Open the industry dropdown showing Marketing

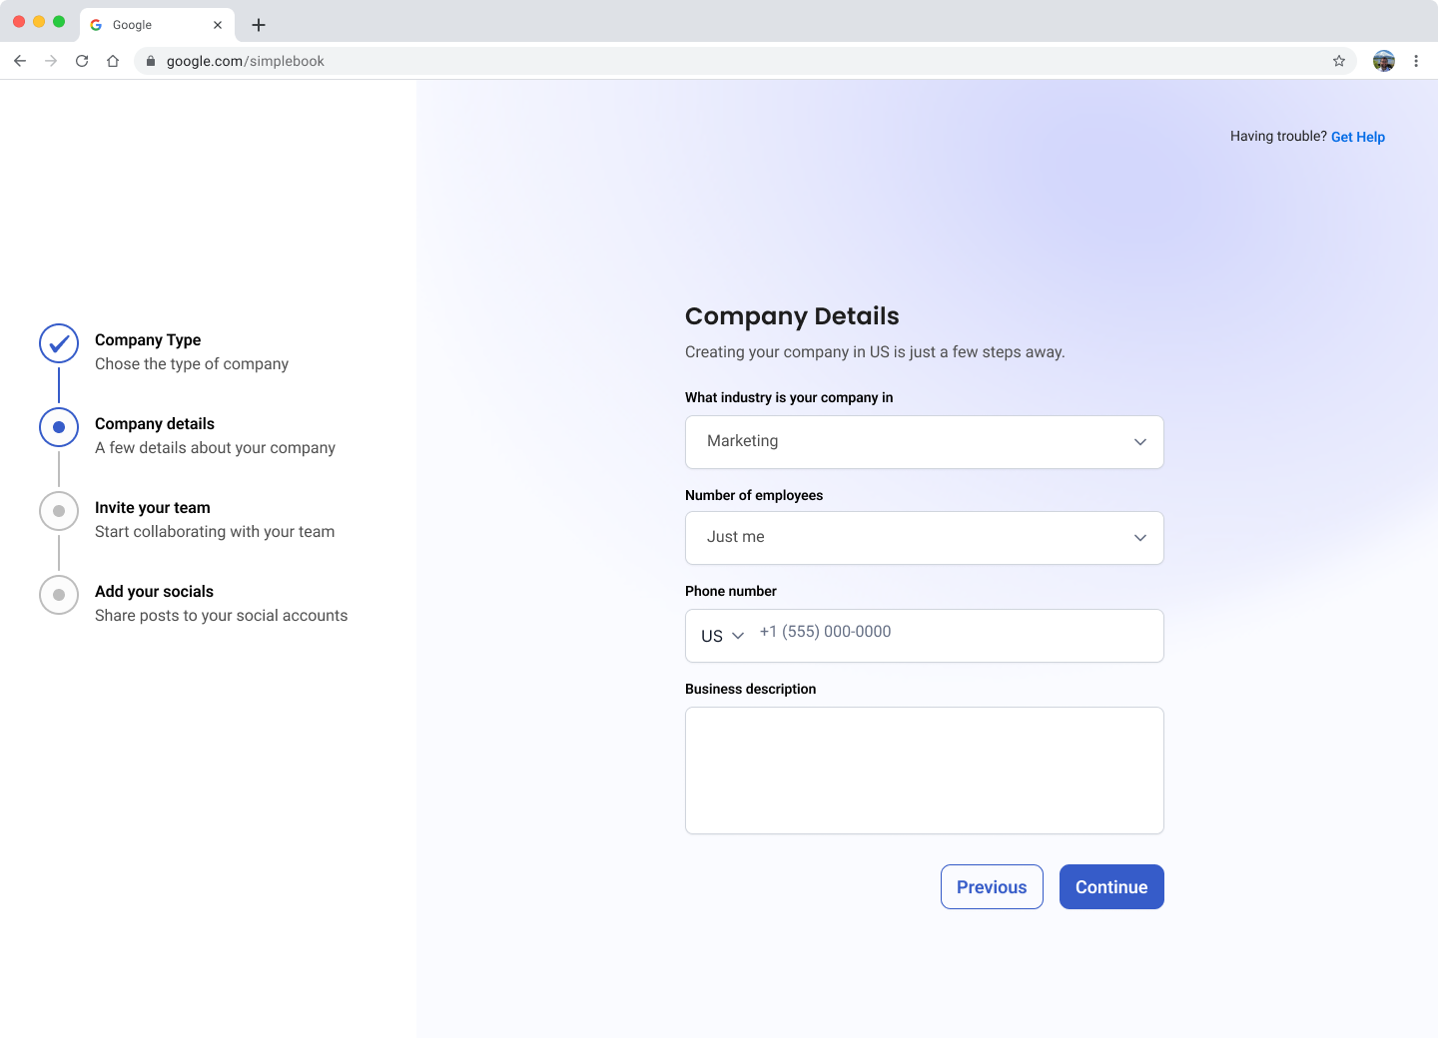point(925,442)
